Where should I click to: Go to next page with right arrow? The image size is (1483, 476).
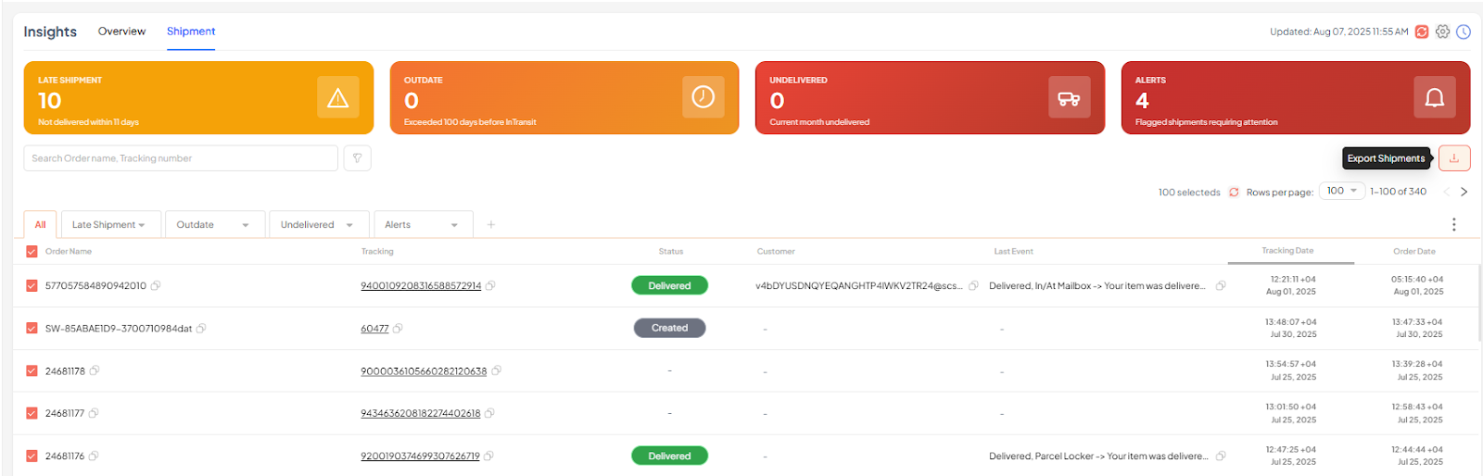(1464, 192)
